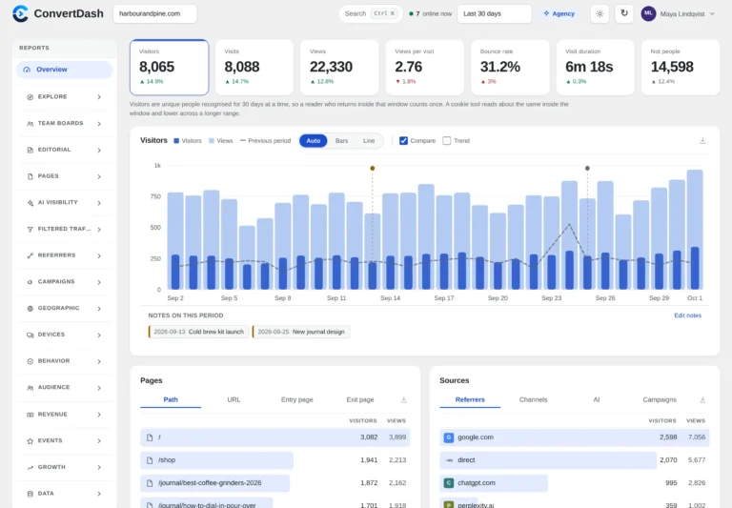Open Maya Lindqvist account menu chevron
Image resolution: width=732 pixels, height=508 pixels.
(x=712, y=13)
